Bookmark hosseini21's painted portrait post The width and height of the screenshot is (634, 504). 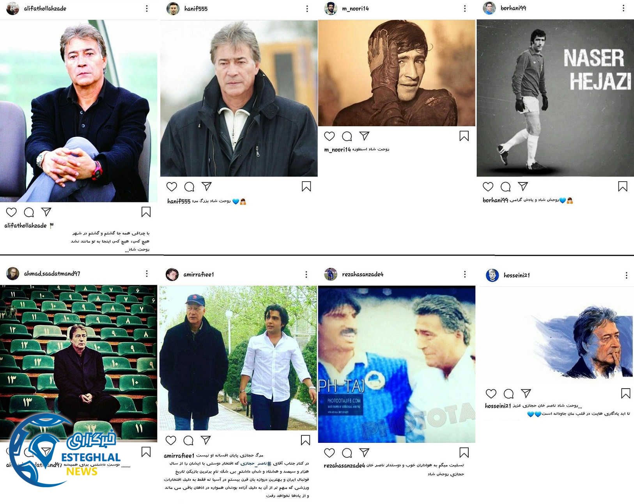coord(625,393)
